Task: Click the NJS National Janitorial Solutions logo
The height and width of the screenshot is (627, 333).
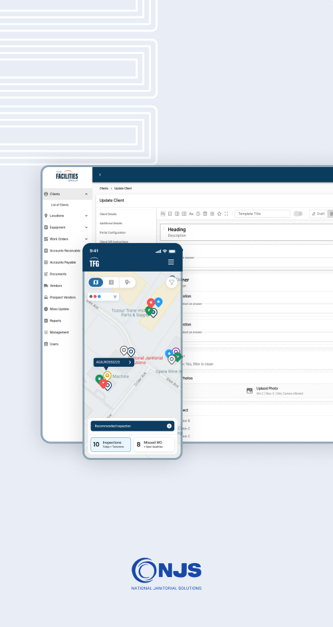Action: 166,574
